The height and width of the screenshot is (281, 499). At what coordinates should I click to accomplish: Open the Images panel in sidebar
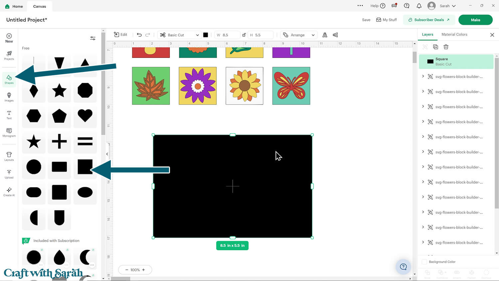click(9, 97)
